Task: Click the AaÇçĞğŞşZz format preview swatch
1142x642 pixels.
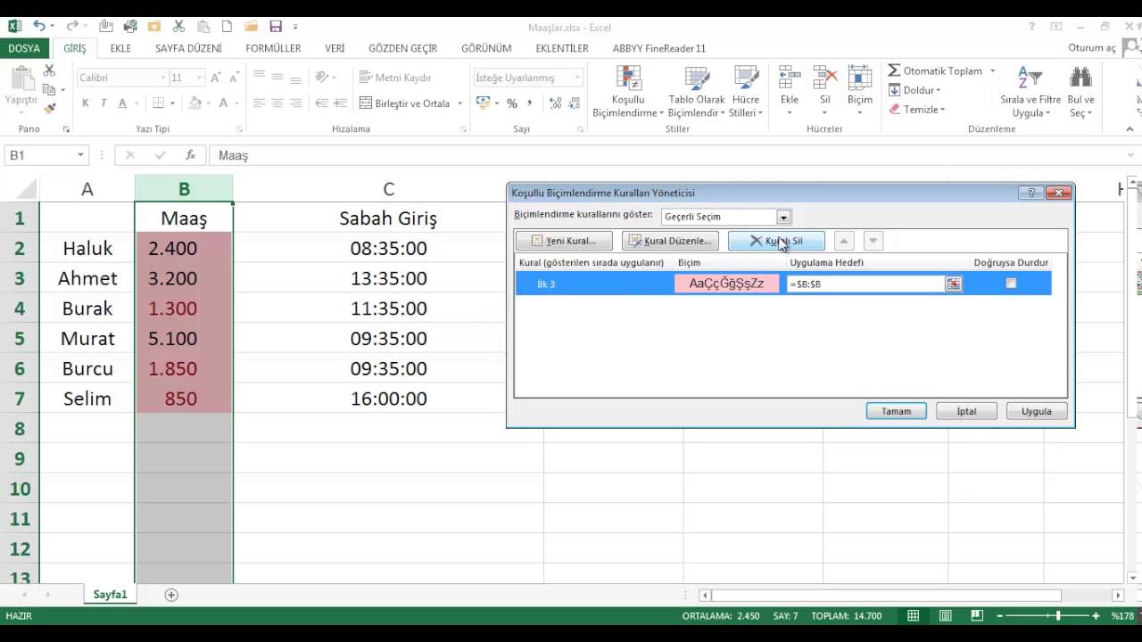Action: (726, 284)
